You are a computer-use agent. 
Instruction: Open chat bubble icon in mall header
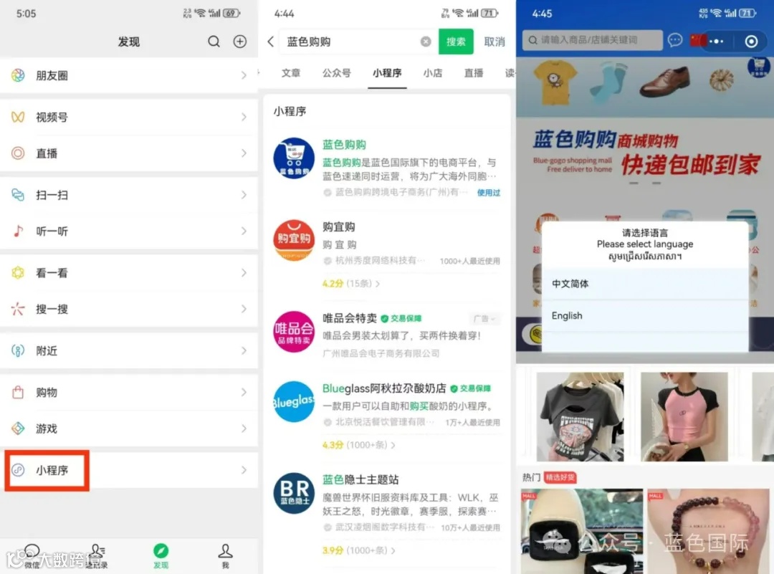[675, 40]
